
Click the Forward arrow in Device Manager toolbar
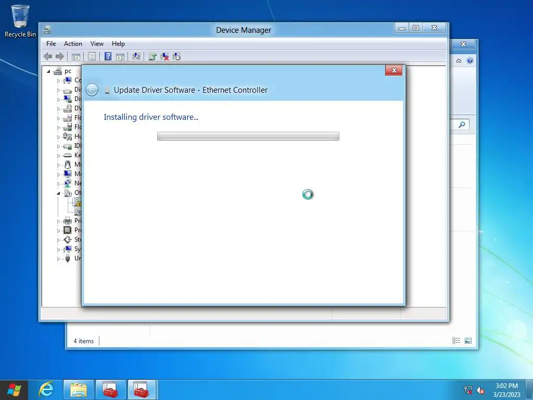pos(60,56)
